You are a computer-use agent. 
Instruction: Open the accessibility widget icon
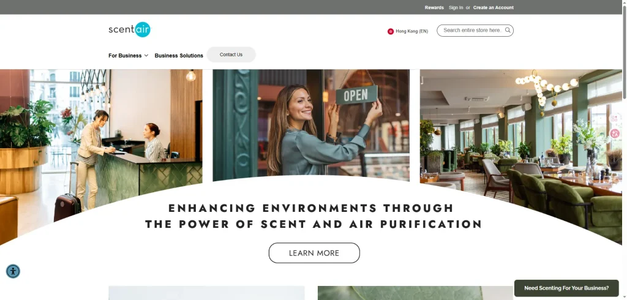click(x=13, y=271)
